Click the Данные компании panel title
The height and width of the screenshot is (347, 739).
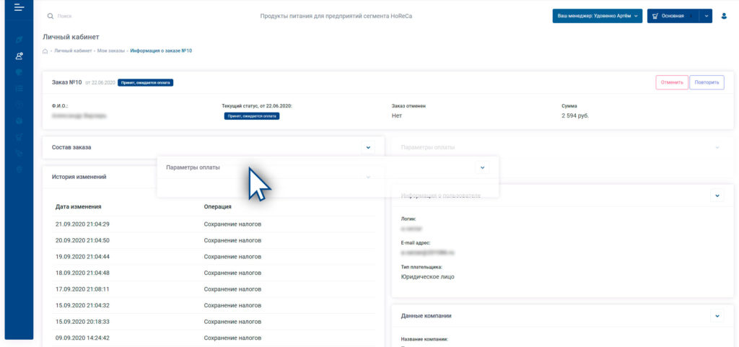(426, 316)
